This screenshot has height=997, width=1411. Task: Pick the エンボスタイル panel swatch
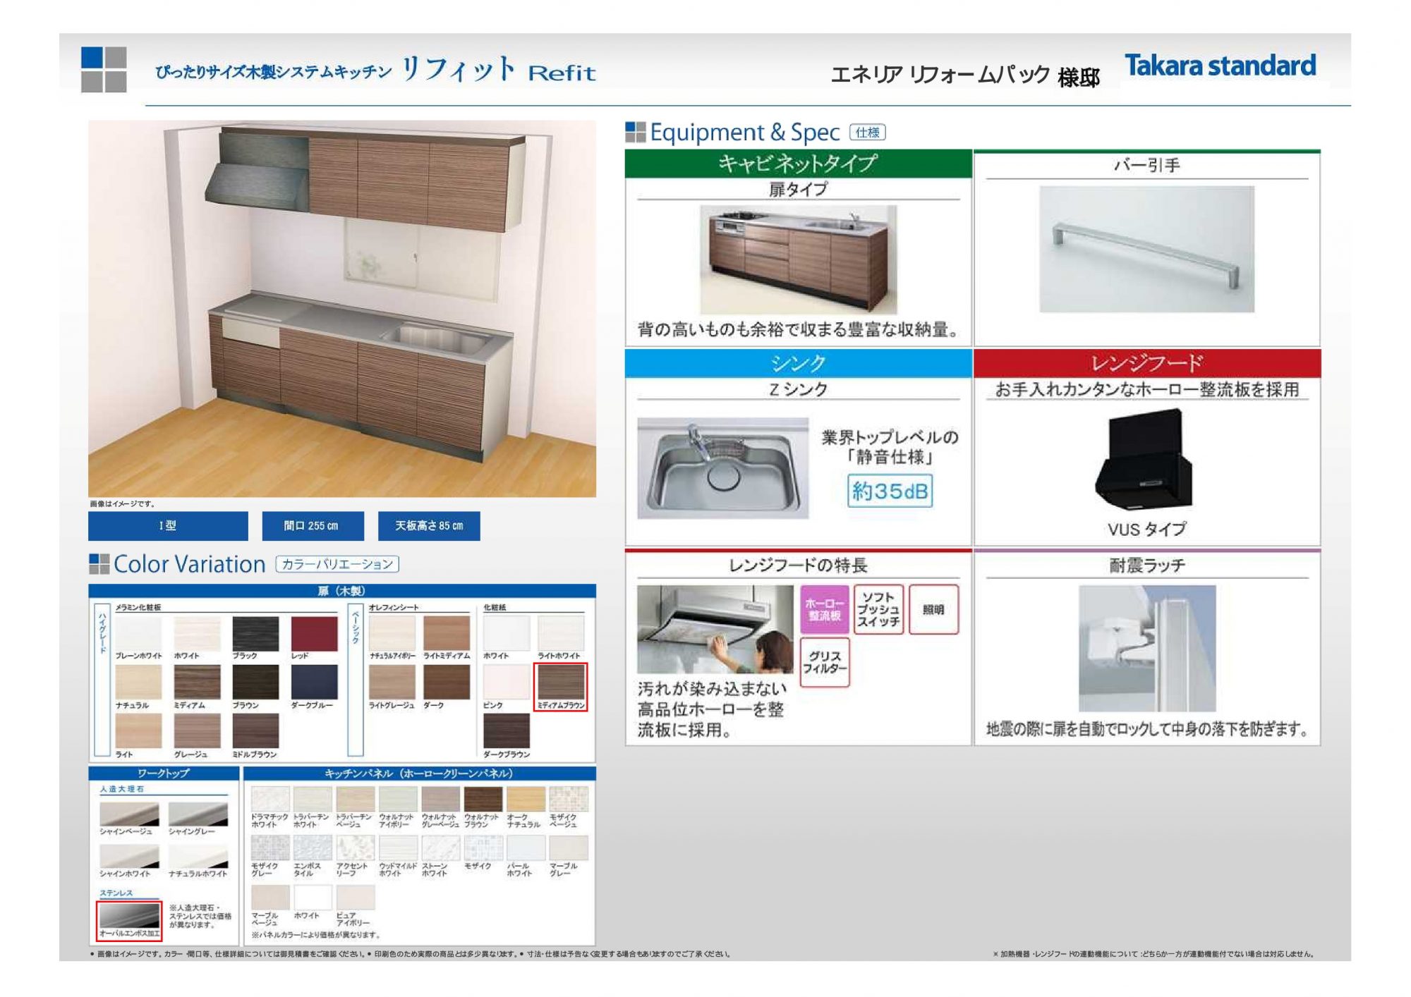tap(313, 848)
